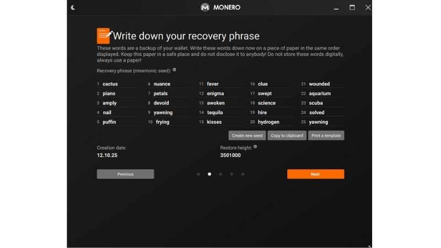Click seed word 12 'enigma'
This screenshot has height=248, width=441.
pyautogui.click(x=216, y=93)
